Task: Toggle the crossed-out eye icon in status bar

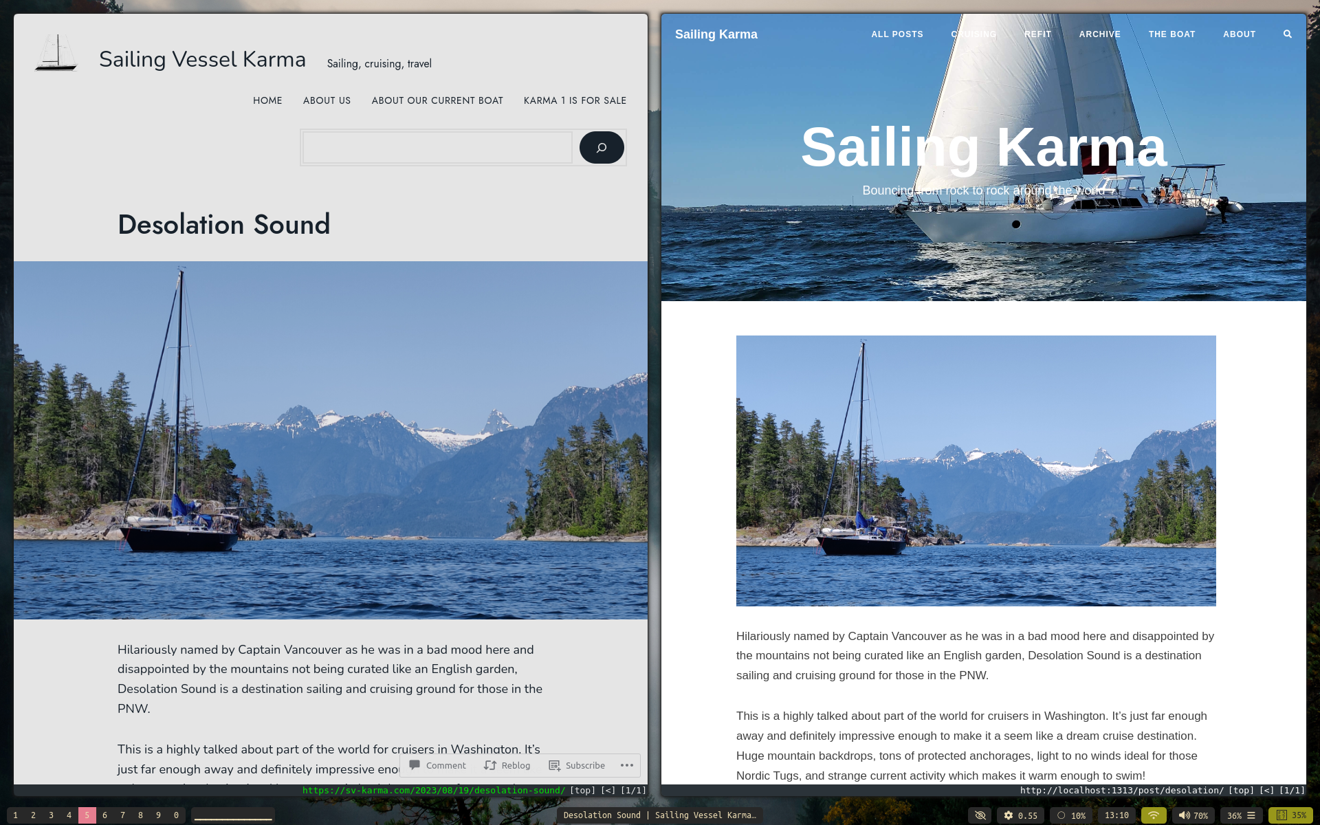Action: [x=980, y=815]
